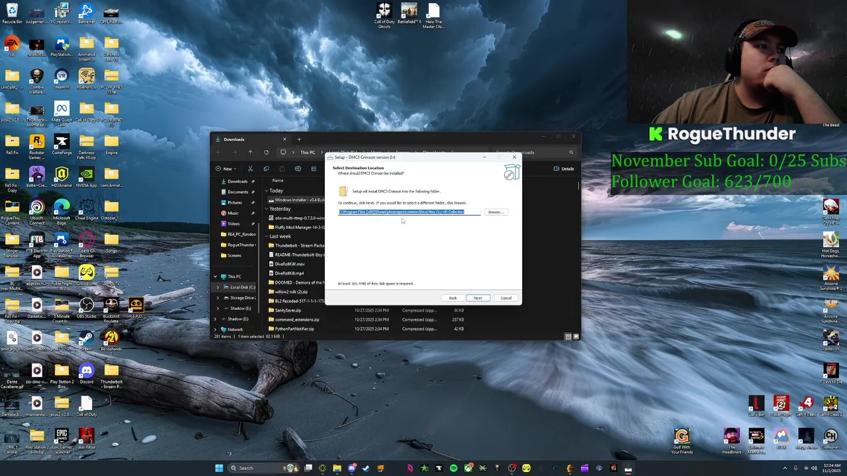Image resolution: width=847 pixels, height=476 pixels.
Task: Click Back in the setup wizard
Action: tap(453, 298)
